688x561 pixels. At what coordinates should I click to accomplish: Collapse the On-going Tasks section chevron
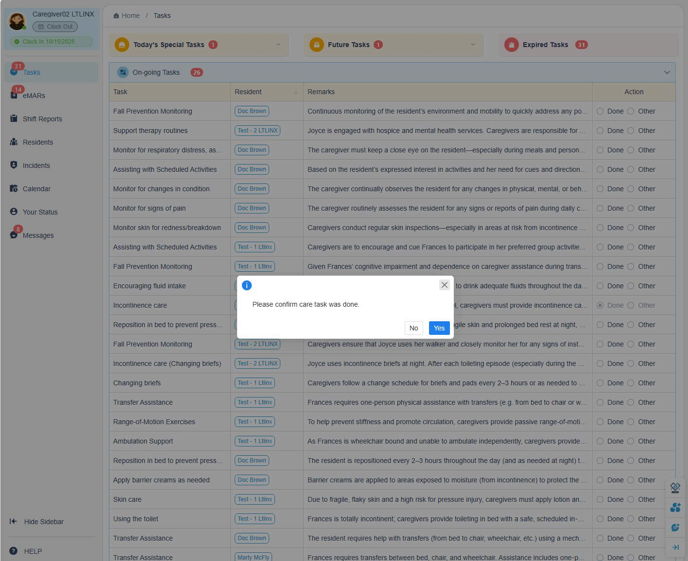[x=667, y=72]
